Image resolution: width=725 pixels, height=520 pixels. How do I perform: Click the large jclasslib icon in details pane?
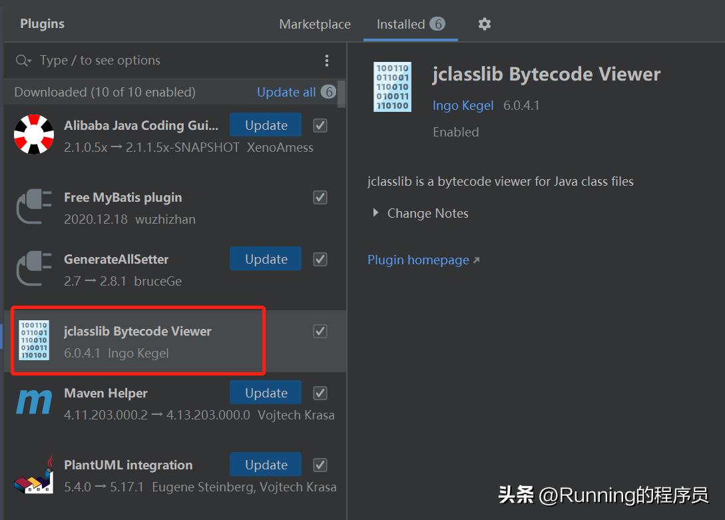(x=392, y=87)
